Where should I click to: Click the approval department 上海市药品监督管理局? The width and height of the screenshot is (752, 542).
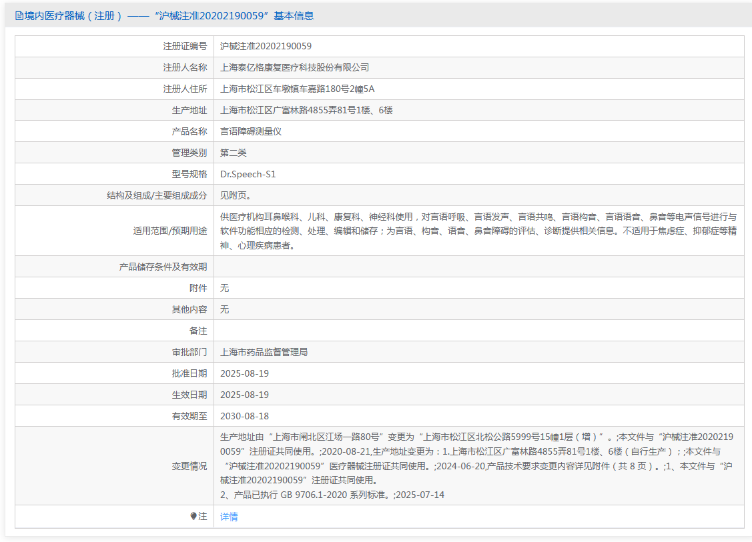[x=264, y=352]
